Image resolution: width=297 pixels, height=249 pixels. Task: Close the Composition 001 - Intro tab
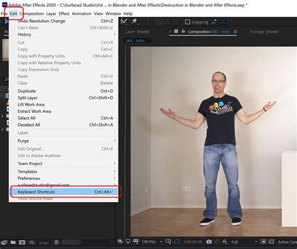point(170,31)
